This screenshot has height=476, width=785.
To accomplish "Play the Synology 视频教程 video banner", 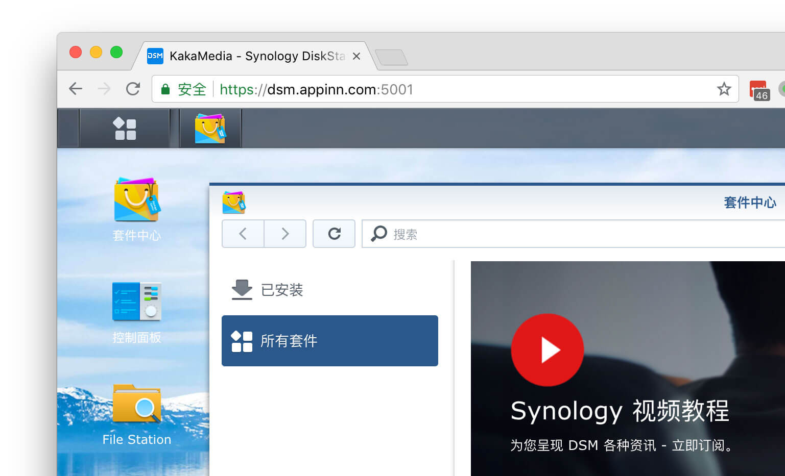I will pos(548,350).
